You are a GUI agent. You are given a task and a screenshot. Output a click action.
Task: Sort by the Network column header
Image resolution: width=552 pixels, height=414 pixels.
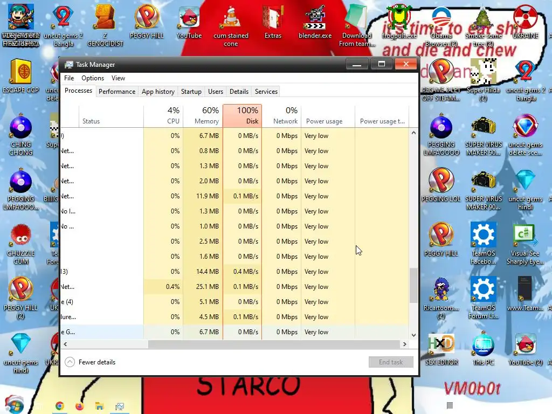(281, 115)
